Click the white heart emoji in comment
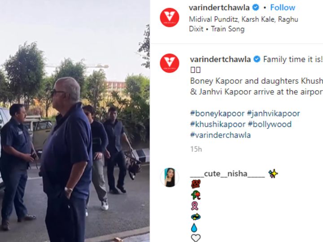 [196, 238]
